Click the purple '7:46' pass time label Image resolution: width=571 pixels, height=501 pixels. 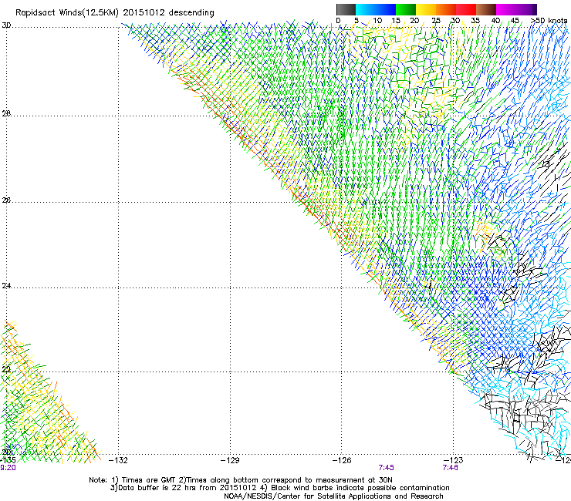pos(451,468)
